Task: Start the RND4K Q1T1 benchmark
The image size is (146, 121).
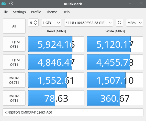Action: click(x=14, y=98)
